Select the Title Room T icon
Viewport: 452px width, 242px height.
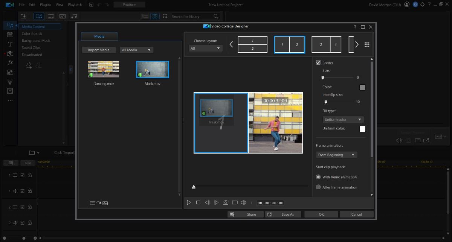[9, 44]
